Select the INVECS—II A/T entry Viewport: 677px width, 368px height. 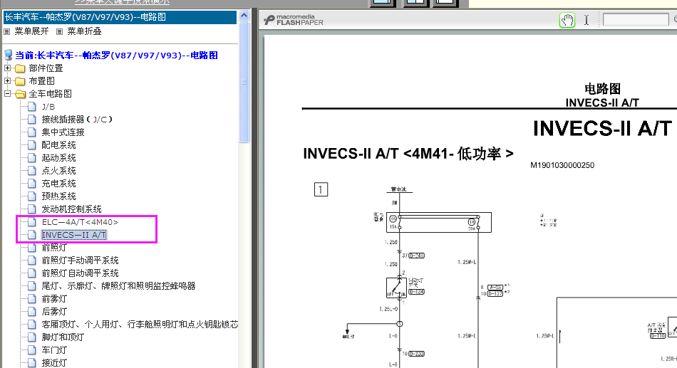coord(74,235)
